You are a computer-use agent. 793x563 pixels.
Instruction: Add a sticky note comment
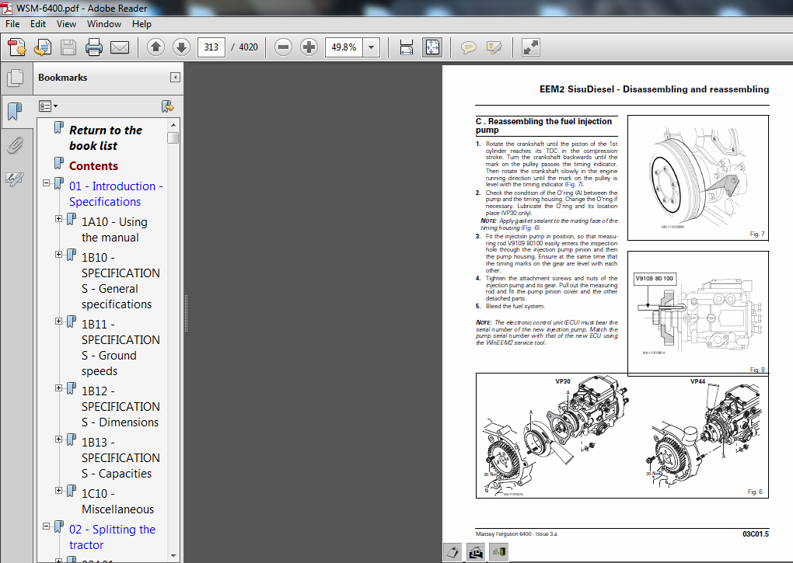[x=469, y=47]
